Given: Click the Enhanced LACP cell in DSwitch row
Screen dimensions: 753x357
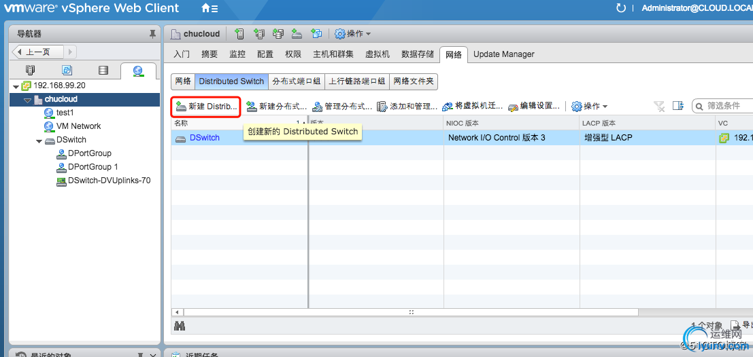Looking at the screenshot, I should [x=608, y=138].
